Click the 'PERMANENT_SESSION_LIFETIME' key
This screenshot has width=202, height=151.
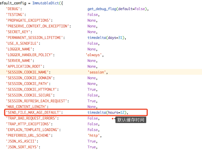[x=35, y=38]
